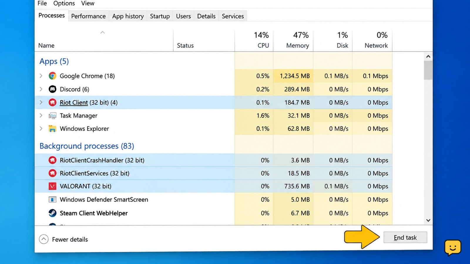Screen dimensions: 470x264
Task: Switch to the Details tab
Action: 206,16
